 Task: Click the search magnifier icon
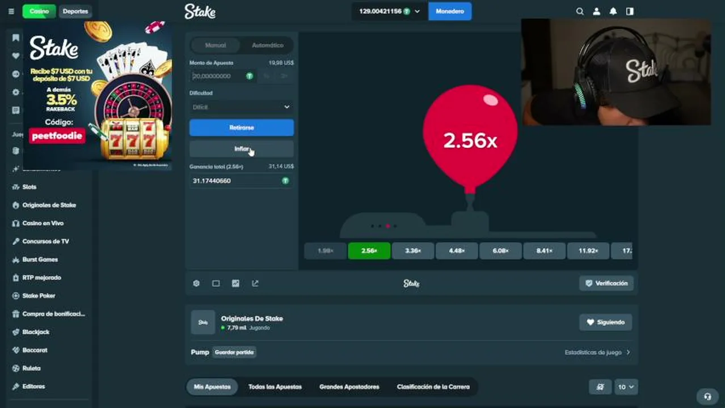click(580, 11)
